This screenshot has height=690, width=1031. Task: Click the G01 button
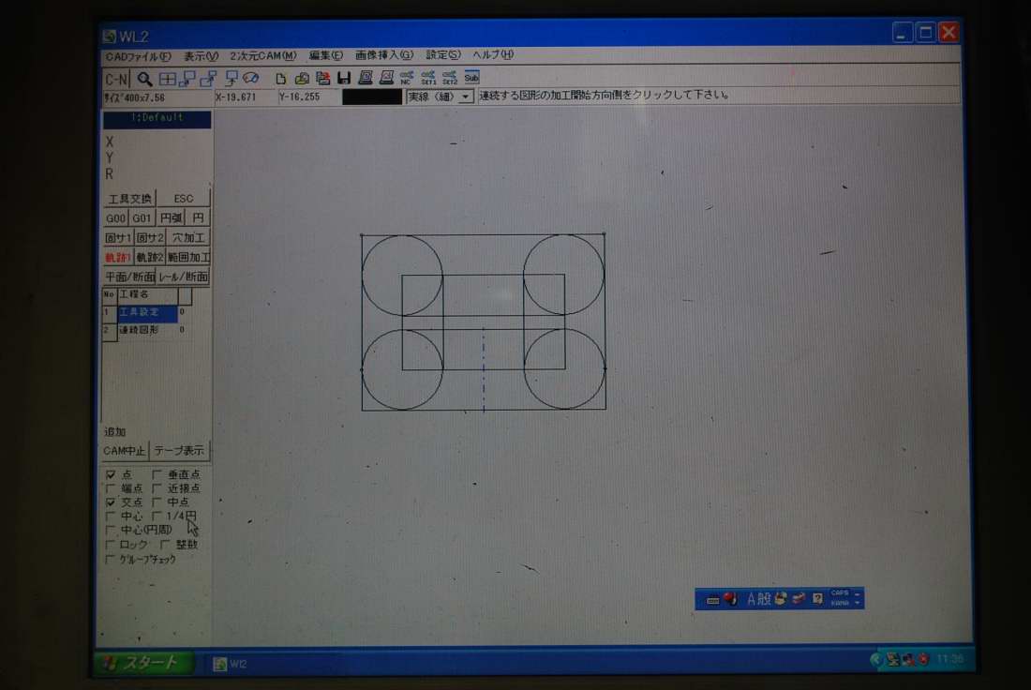(142, 218)
